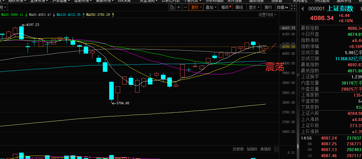Click 隐藏 to hide side panel

pyautogui.click(x=282, y=7)
